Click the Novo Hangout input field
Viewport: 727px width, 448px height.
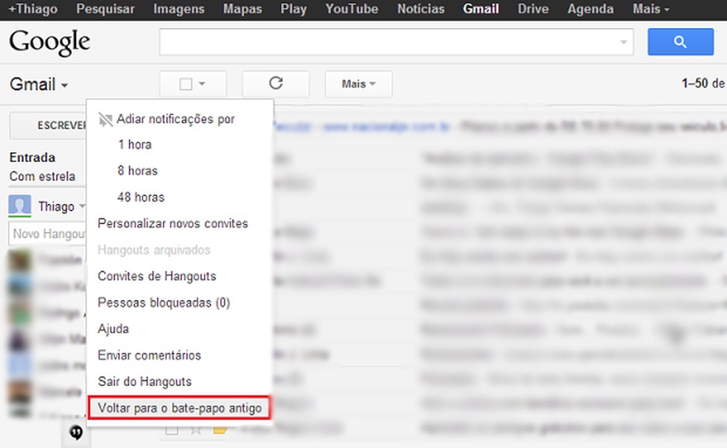pos(47,234)
